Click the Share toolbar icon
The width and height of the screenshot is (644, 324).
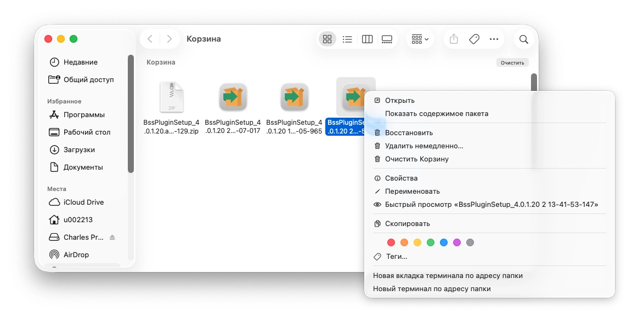[454, 39]
